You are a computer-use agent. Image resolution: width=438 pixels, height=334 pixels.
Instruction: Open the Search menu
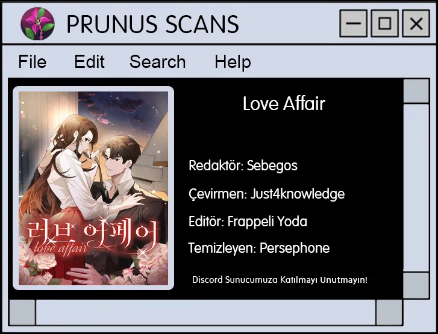(x=157, y=61)
